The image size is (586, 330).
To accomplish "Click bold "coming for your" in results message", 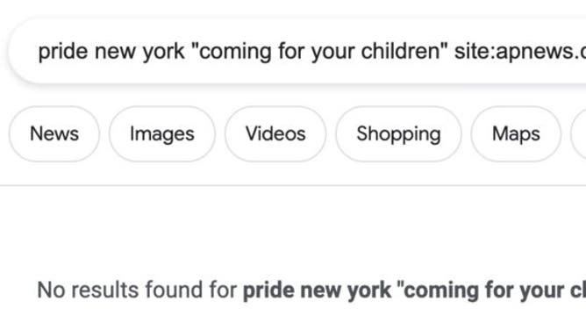I will (484, 291).
